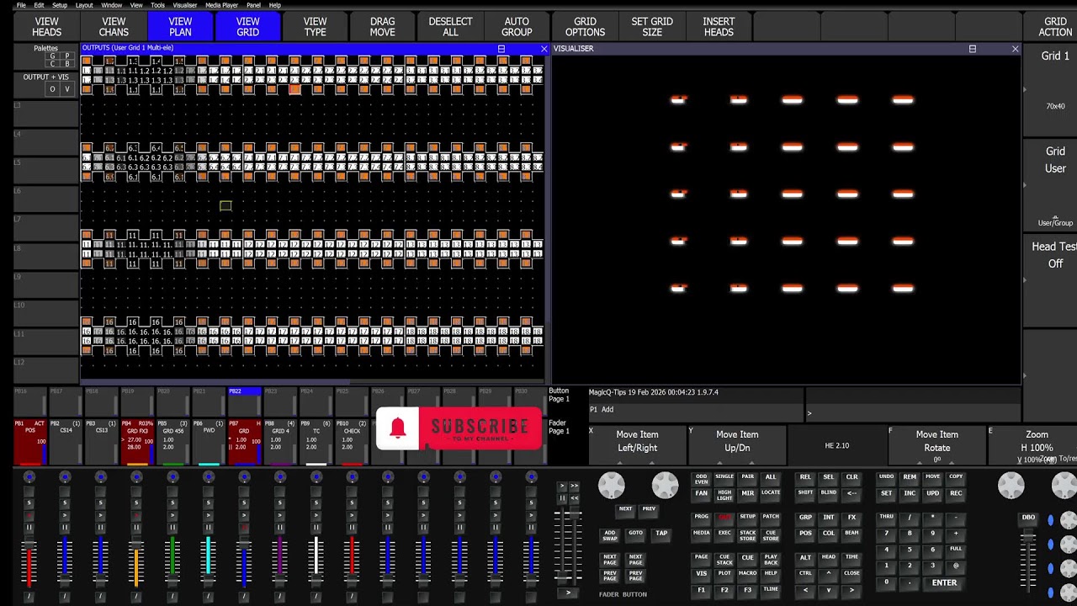Click the ADD SWAP key

[610, 534]
